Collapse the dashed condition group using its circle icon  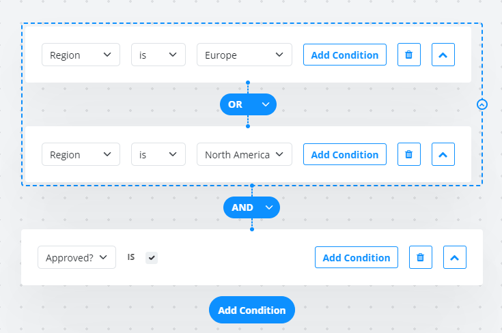coord(482,104)
